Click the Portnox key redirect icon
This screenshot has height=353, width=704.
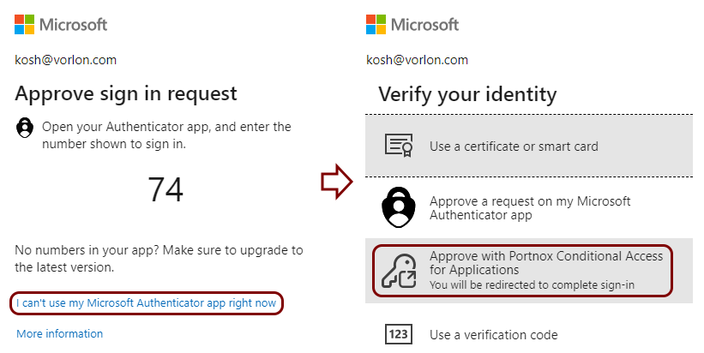click(399, 271)
